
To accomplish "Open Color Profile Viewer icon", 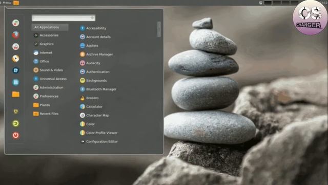I will tap(83, 133).
